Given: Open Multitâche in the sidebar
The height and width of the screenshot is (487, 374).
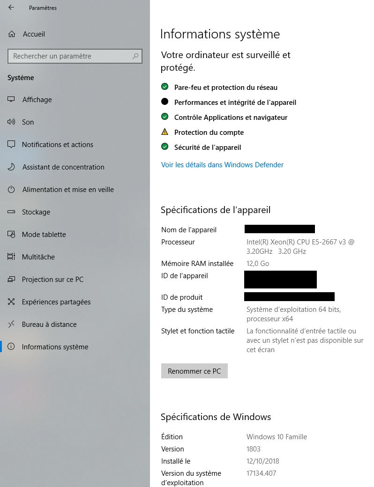Looking at the screenshot, I should click(x=38, y=257).
